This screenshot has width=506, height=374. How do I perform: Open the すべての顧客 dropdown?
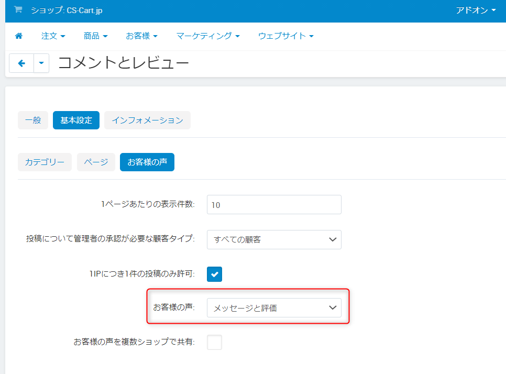[274, 239]
